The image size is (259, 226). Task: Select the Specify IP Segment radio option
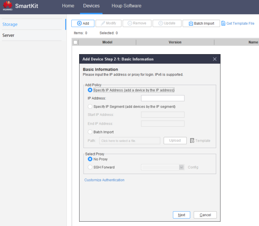click(x=90, y=107)
